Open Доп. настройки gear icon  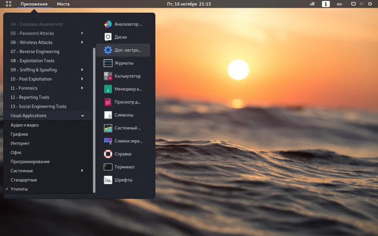[108, 50]
